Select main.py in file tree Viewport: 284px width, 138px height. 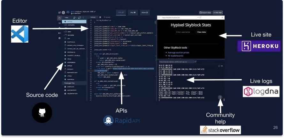74,21
